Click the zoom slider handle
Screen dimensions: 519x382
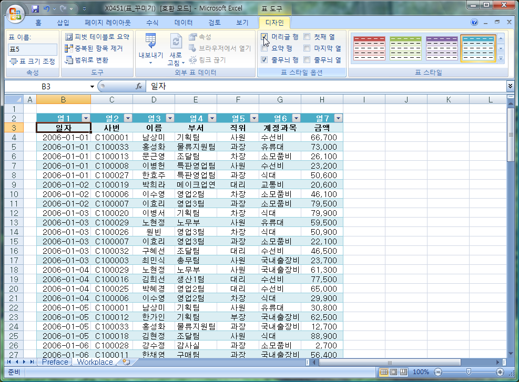pyautogui.click(x=469, y=372)
